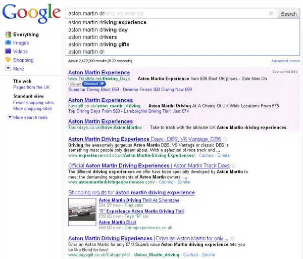
Task: Open Cached link for astonmartindrivingexperiences.com
Action: (166, 182)
